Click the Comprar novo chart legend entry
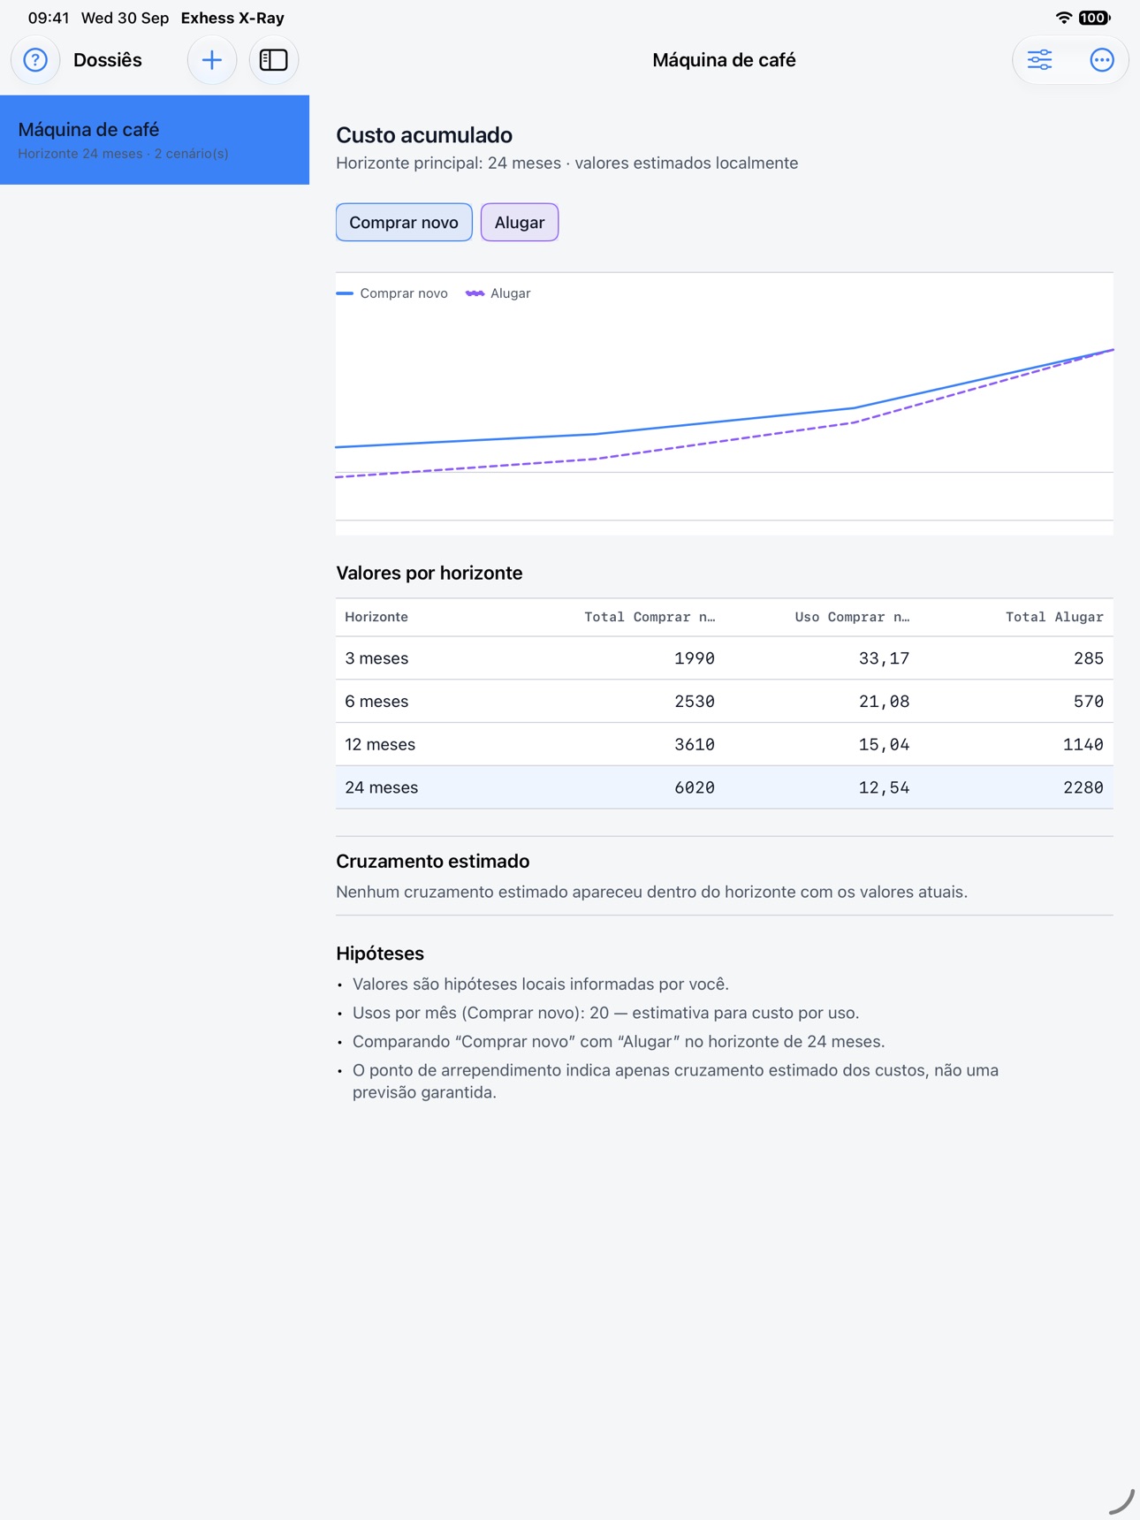The width and height of the screenshot is (1140, 1520). point(392,293)
